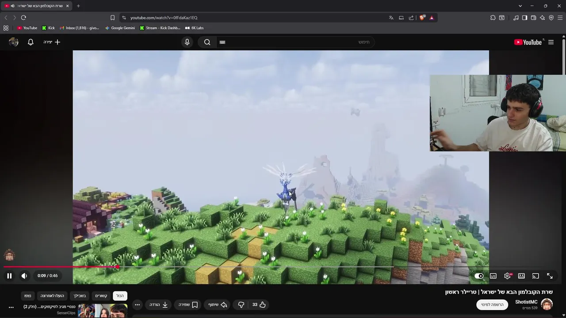
Task: Subscribe with הרשמה למינוי button
Action: (492, 305)
